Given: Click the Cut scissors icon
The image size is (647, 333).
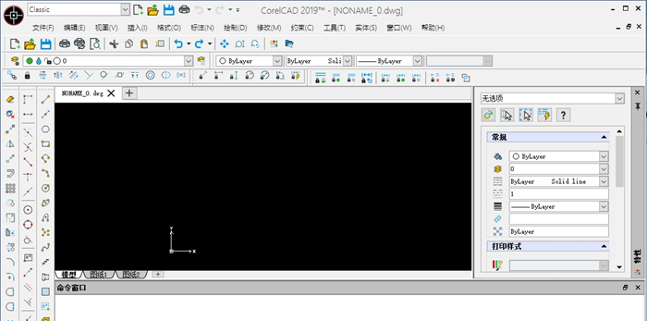Looking at the screenshot, I should point(114,43).
